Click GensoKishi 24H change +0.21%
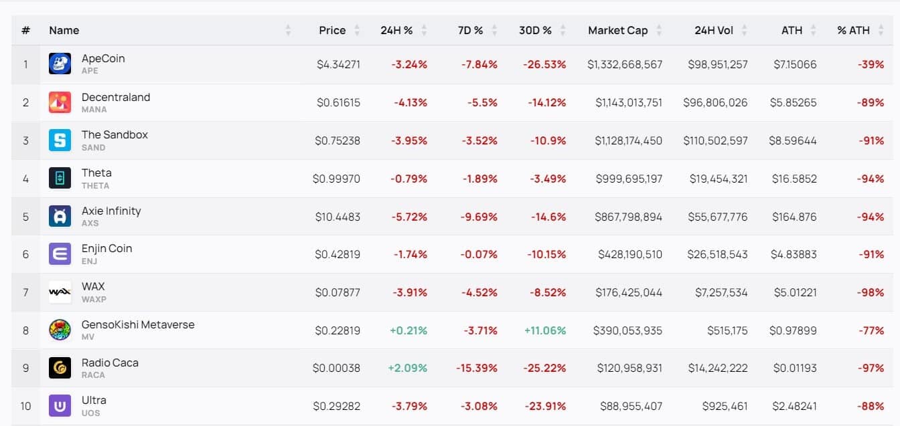Screen dimensions: 900x426 pos(408,330)
